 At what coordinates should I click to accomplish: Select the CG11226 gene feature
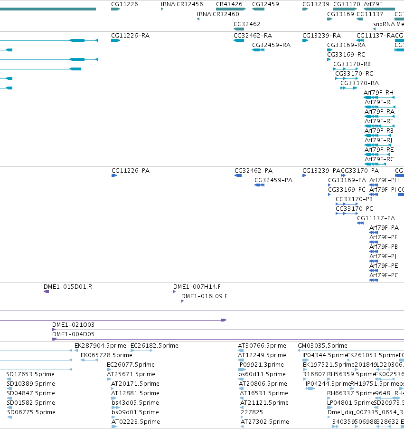tap(115, 9)
